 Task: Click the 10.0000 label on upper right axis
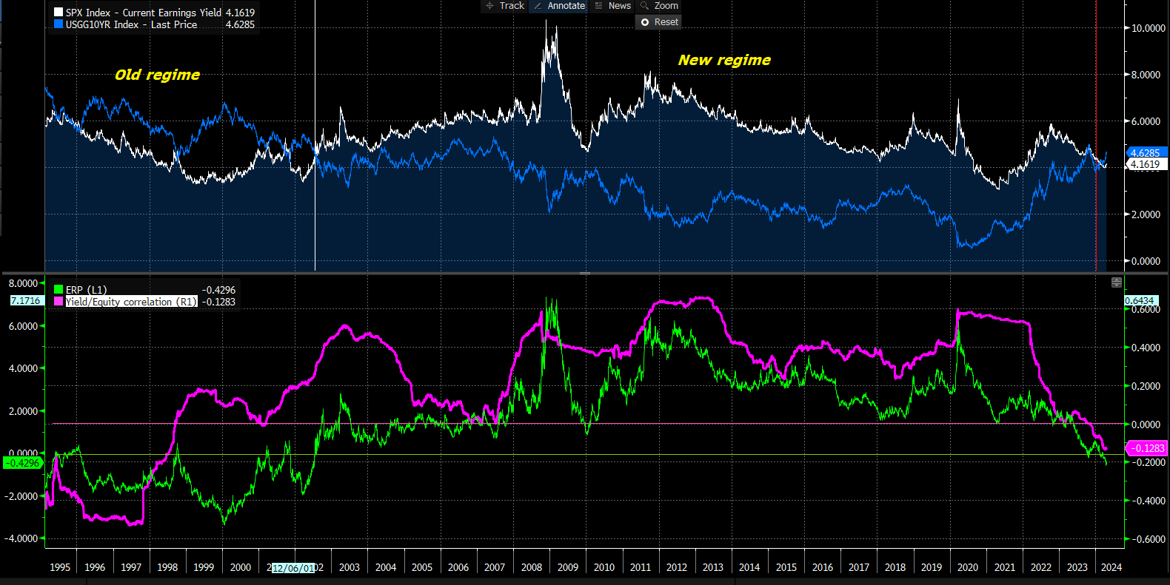tap(1149, 28)
